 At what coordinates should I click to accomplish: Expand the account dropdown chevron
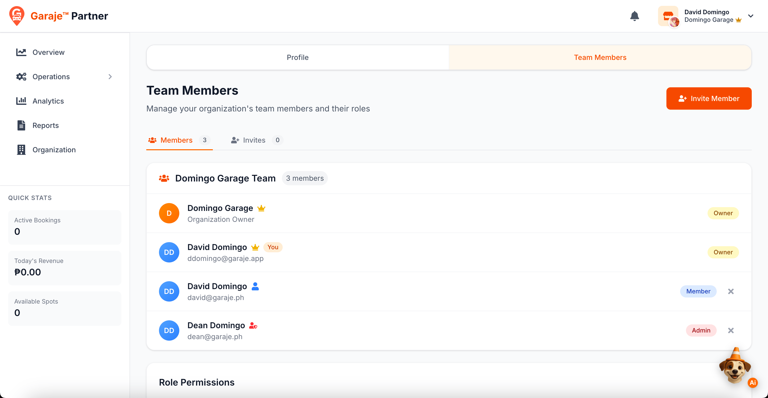coord(751,16)
